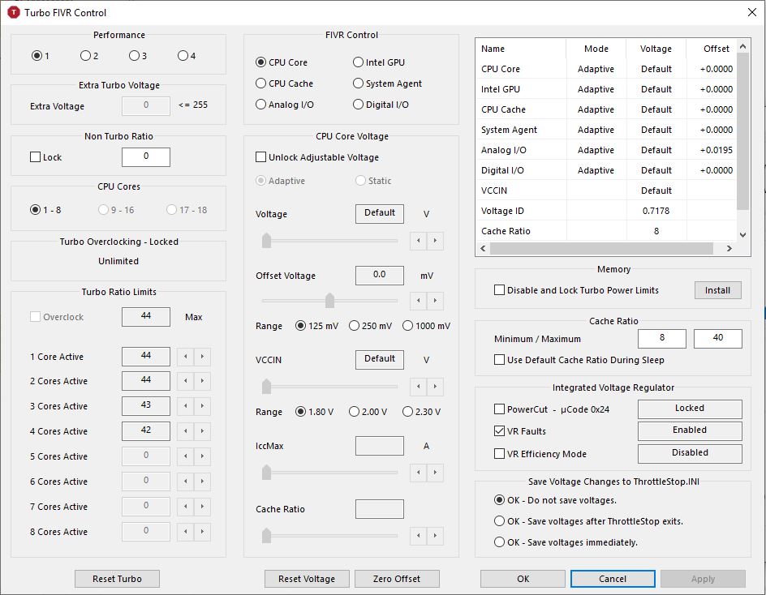
Task: Set offset range to 1000 mV
Action: [x=427, y=326]
